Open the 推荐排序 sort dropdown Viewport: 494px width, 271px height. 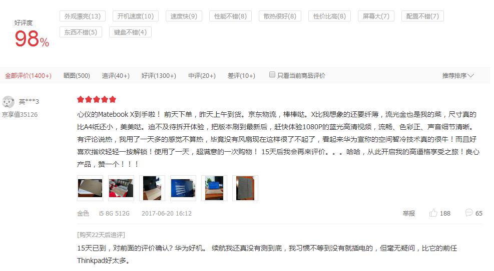(x=458, y=76)
